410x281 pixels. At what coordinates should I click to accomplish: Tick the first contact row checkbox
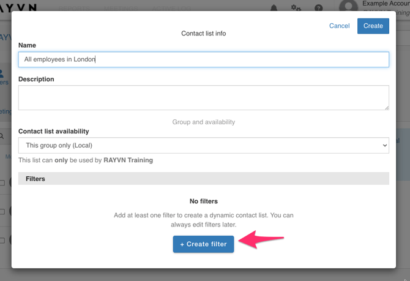click(3, 182)
